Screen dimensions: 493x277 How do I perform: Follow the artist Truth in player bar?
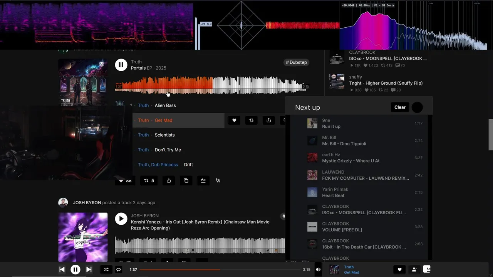(x=414, y=270)
